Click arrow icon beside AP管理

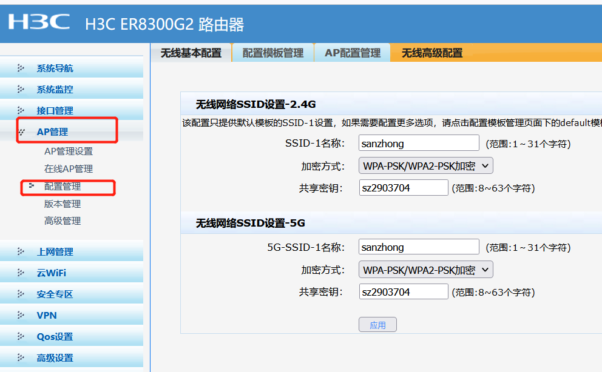pos(21,132)
